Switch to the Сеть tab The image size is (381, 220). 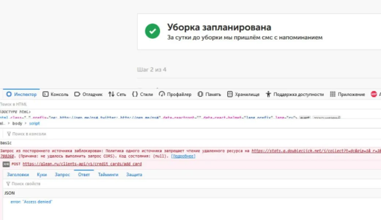pos(117,94)
